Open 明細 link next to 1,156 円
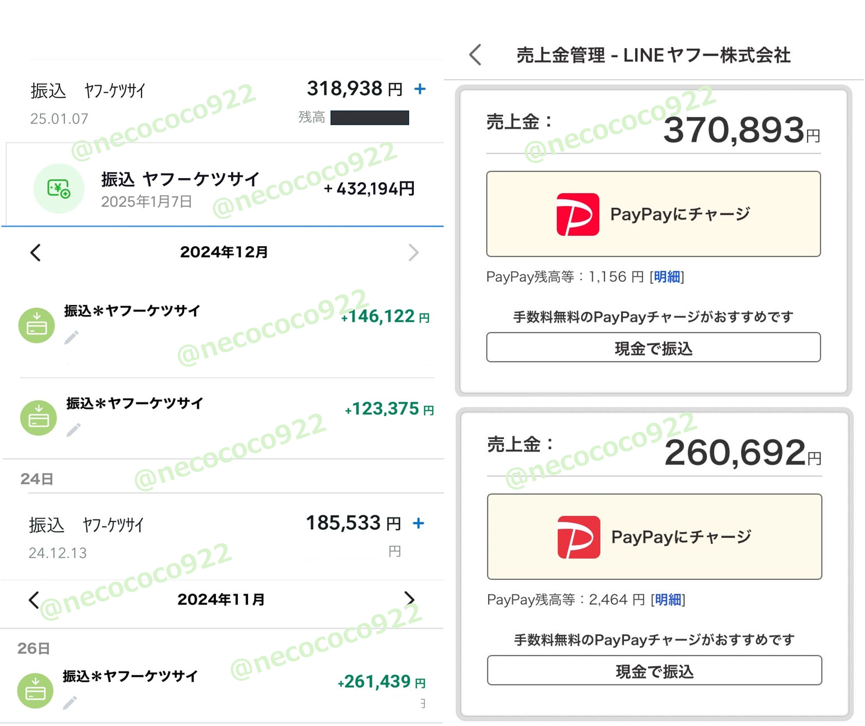865x726 pixels. 667,277
